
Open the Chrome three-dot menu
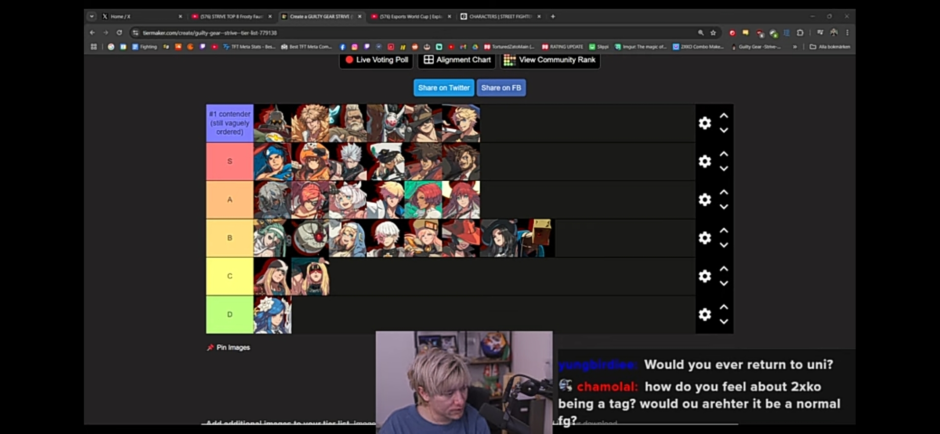point(847,33)
